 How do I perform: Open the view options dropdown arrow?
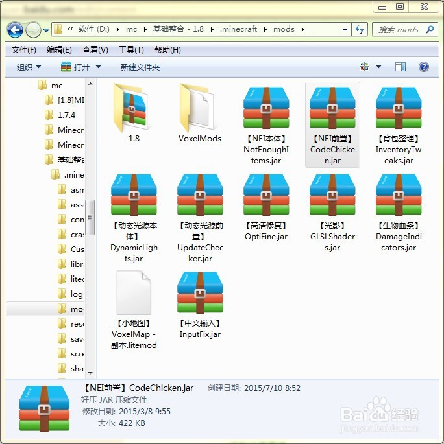point(378,67)
